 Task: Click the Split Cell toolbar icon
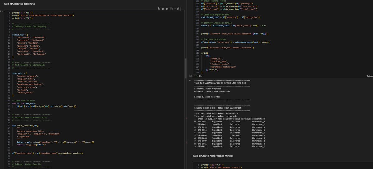(171, 9)
